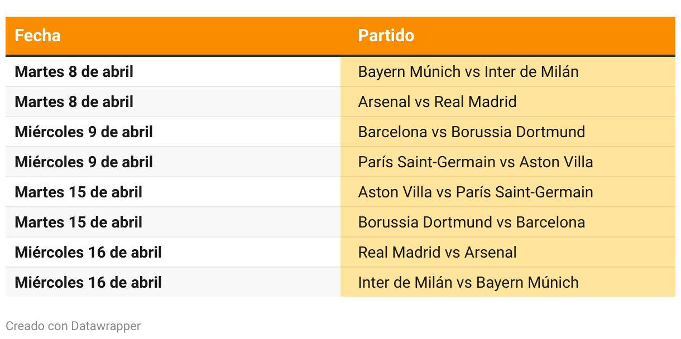Select the Arsenal vs Real Madrid cell
Viewport: 681px width, 339px height.
[x=508, y=102]
